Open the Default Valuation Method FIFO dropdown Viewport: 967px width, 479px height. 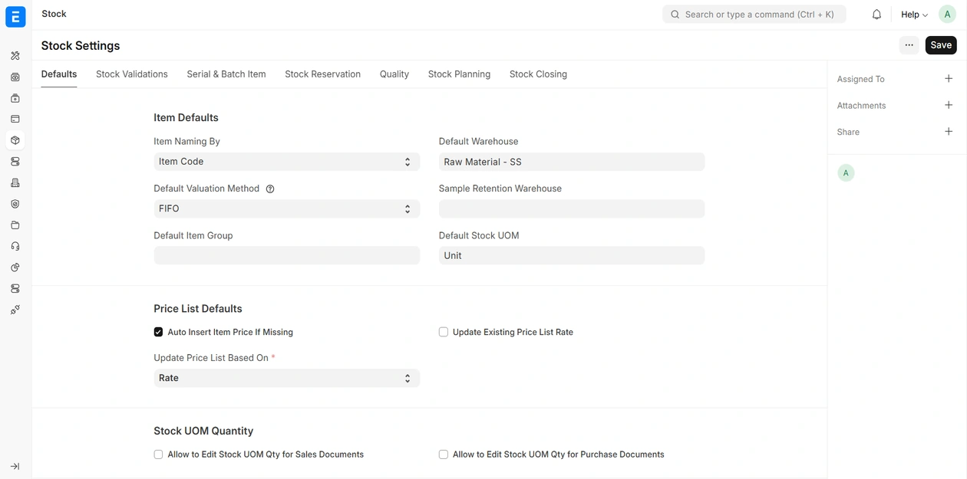(286, 208)
